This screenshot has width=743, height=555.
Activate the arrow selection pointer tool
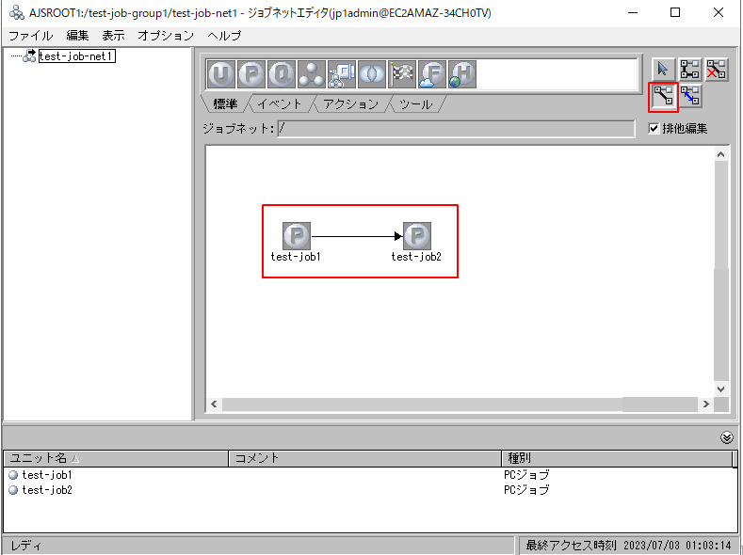[663, 70]
